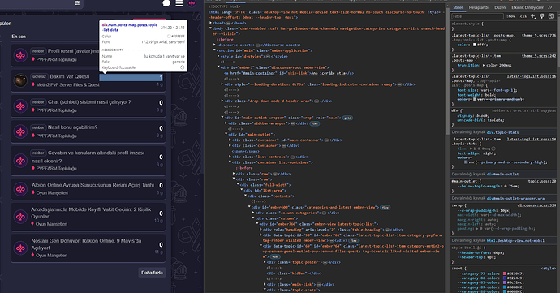The height and width of the screenshot is (293, 560).
Task: Open topic 'Nasıl konu açabilirim?'
Action: pyautogui.click(x=72, y=127)
